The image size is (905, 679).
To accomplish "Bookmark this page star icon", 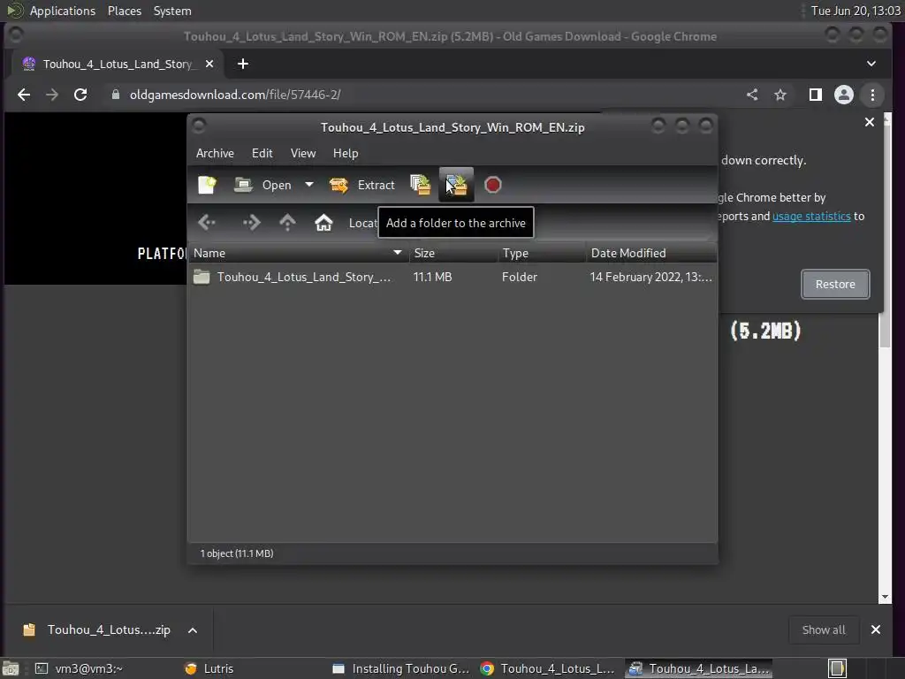I will click(780, 95).
